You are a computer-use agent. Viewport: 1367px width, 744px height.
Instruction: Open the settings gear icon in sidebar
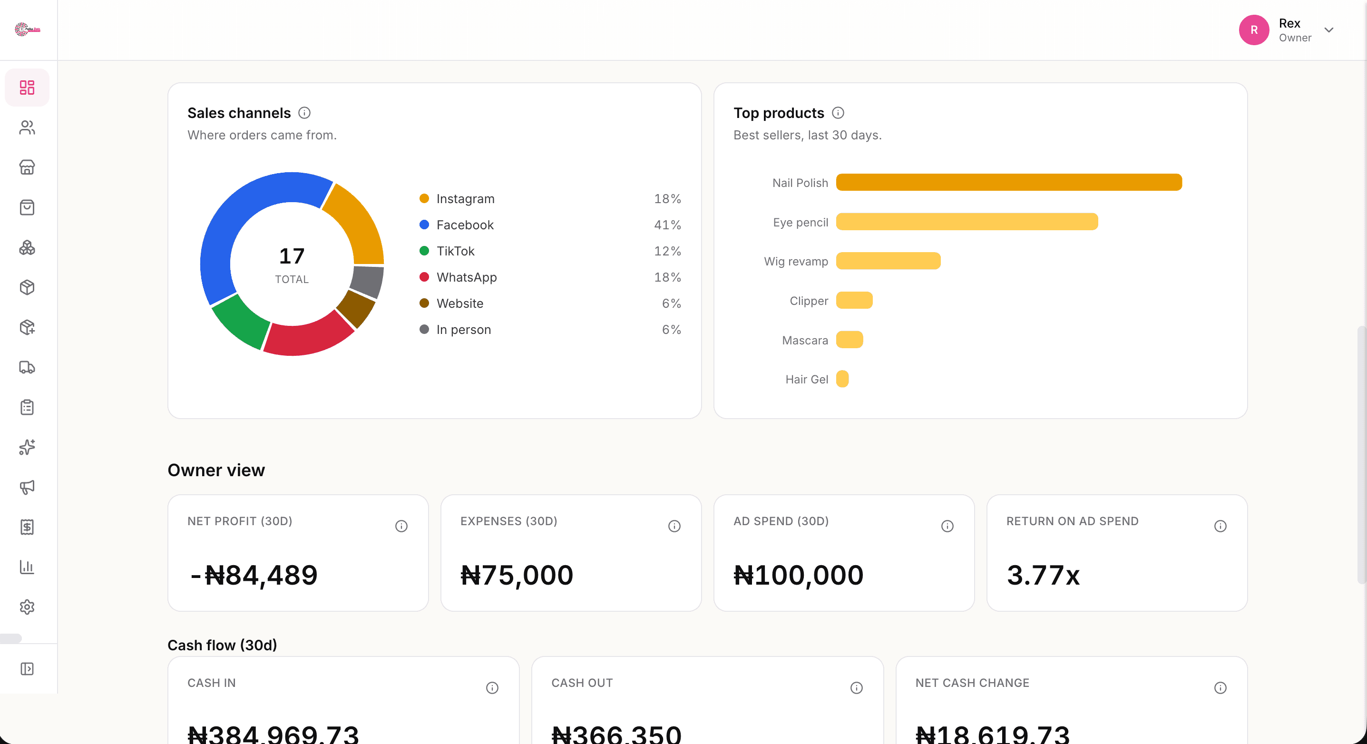[x=27, y=607]
